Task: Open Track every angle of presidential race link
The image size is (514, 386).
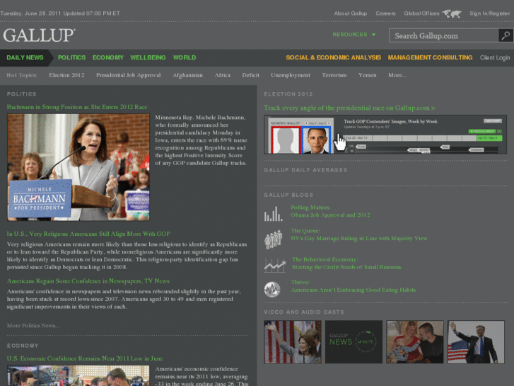Action: pos(349,108)
